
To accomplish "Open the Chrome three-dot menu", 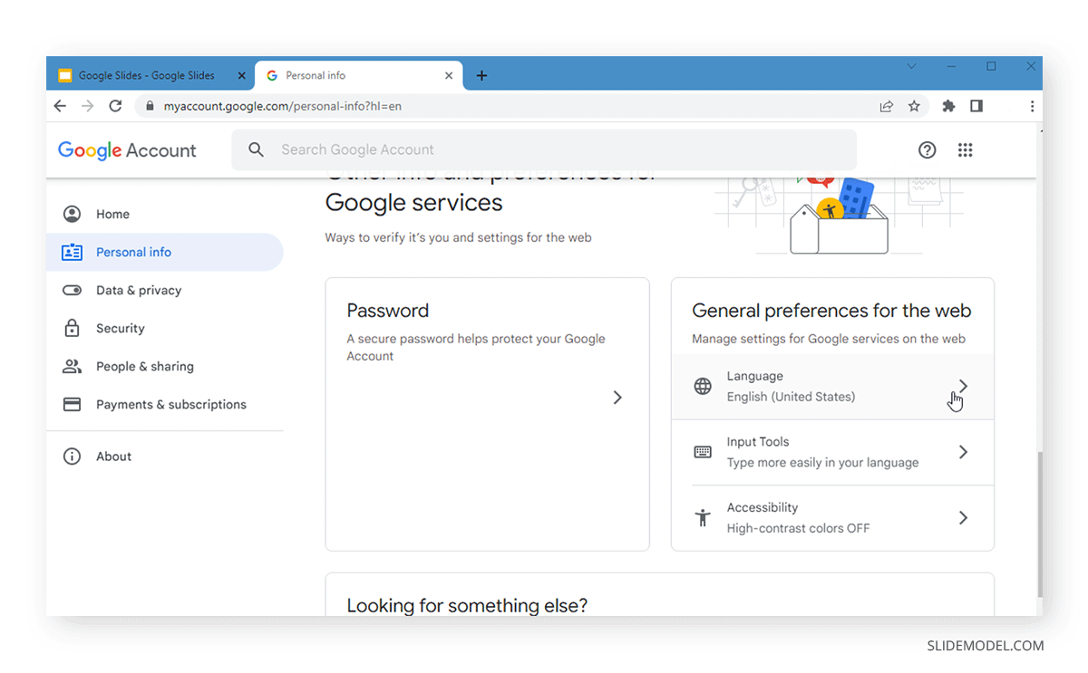I will click(1032, 106).
